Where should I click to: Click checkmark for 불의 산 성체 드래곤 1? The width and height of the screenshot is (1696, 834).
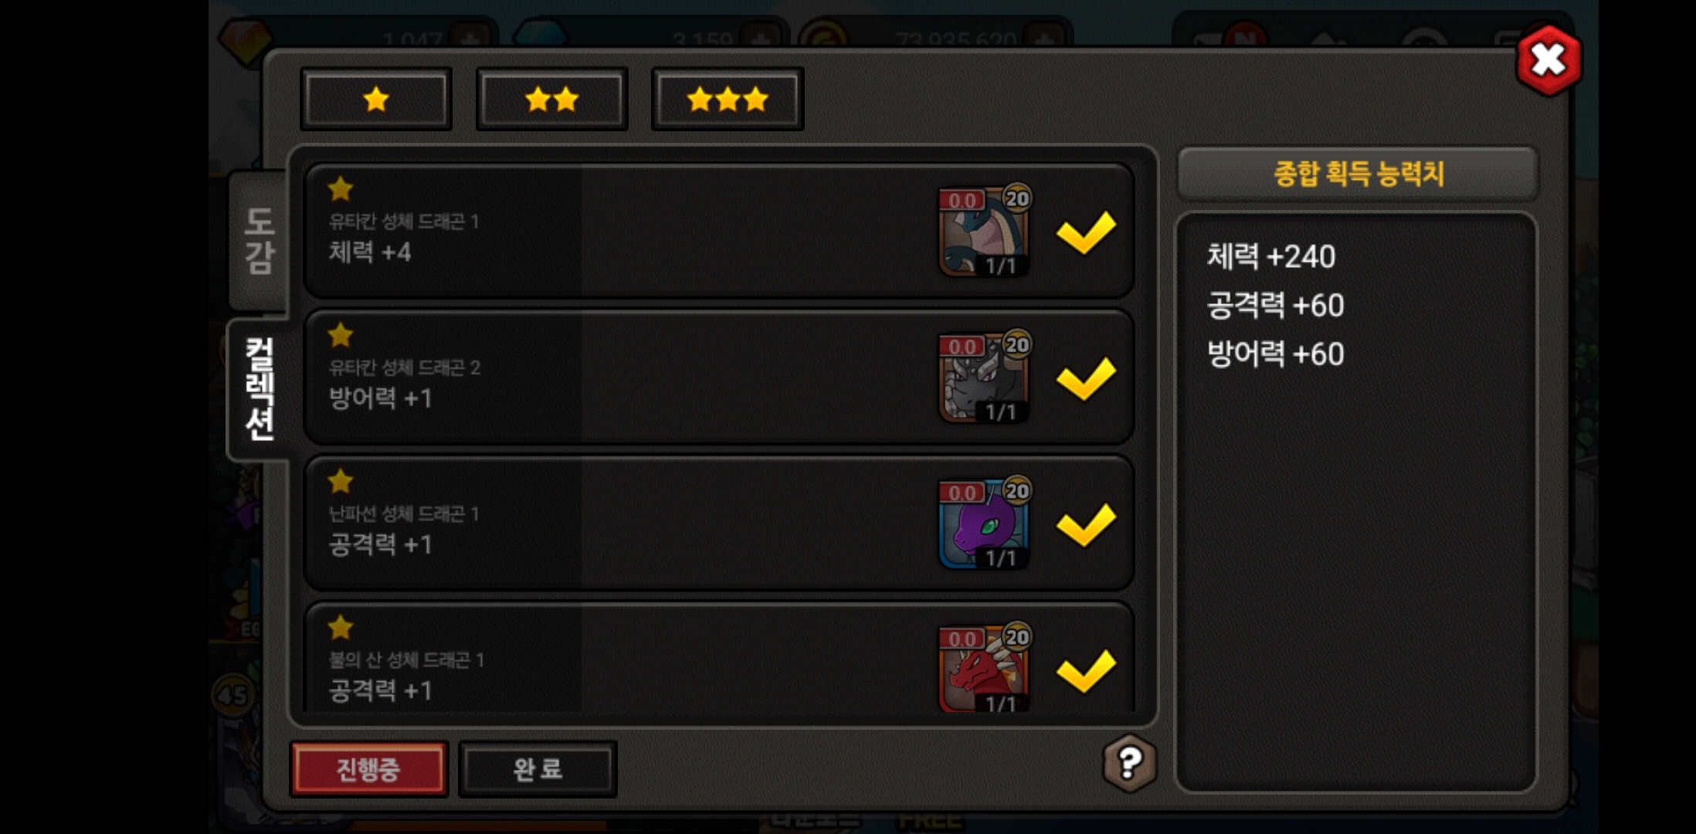tap(1086, 670)
